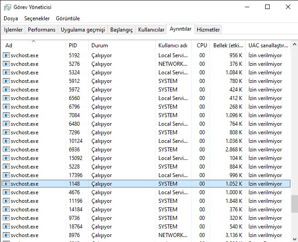Click the icon of svchost.exe PID 18764
Image resolution: width=298 pixels, height=242 pixels.
click(6, 226)
